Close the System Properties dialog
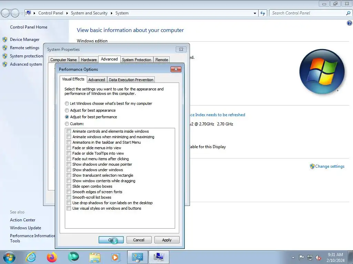This screenshot has height=264, width=353. pos(181,49)
